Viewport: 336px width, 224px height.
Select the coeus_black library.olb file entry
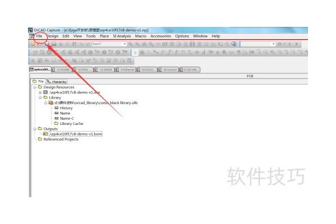point(96,103)
